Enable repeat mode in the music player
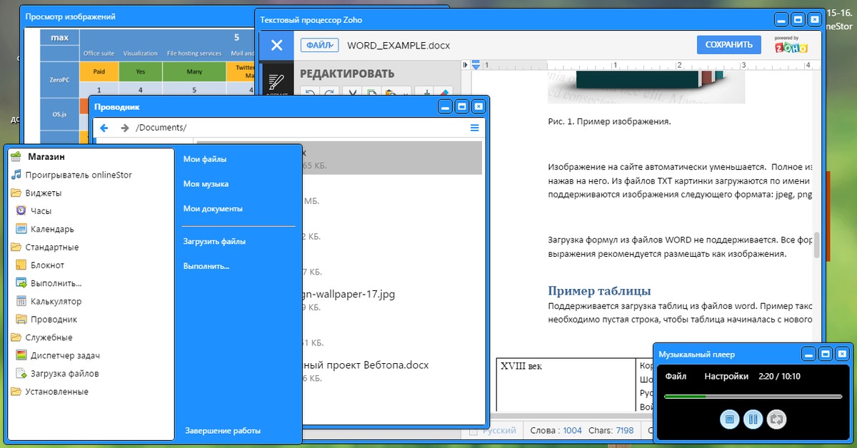857x448 pixels. pyautogui.click(x=777, y=419)
